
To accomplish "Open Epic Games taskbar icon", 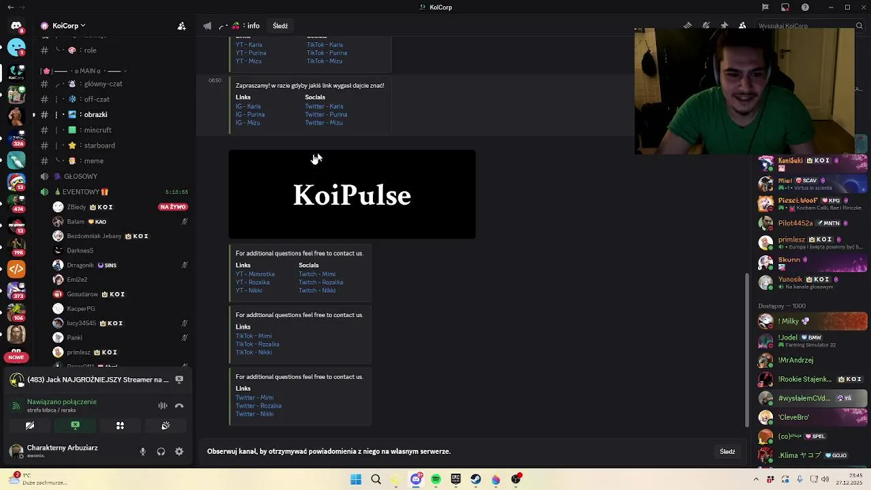I will click(456, 479).
